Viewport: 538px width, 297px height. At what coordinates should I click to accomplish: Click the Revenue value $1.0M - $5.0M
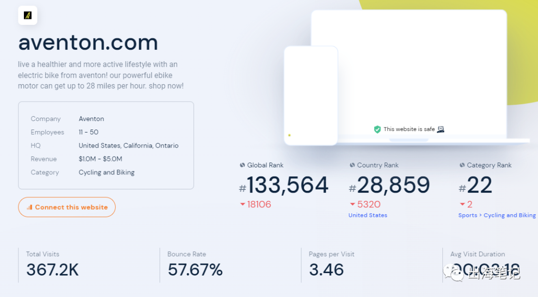pos(101,159)
